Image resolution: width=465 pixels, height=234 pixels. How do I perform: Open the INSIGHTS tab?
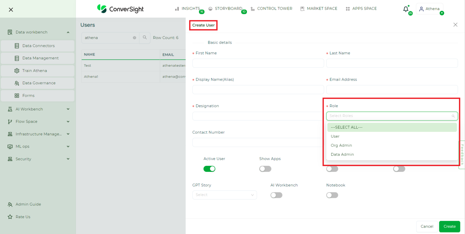coord(191,8)
